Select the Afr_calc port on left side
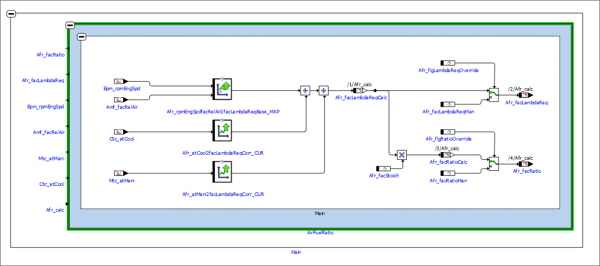The height and width of the screenshot is (266, 600). 55,210
